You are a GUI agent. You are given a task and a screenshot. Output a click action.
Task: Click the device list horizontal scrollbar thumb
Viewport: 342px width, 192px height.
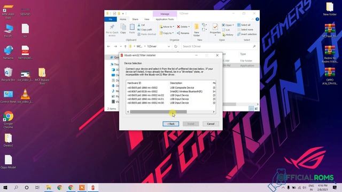click(x=158, y=112)
